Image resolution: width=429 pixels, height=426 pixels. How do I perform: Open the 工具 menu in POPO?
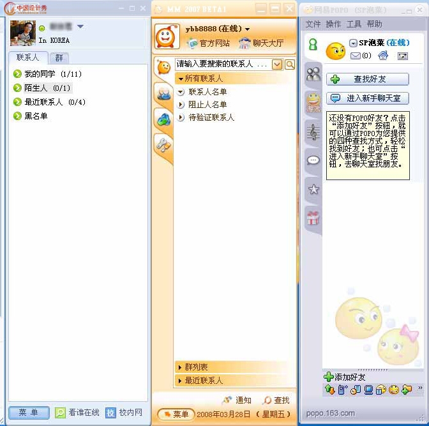[x=354, y=24]
